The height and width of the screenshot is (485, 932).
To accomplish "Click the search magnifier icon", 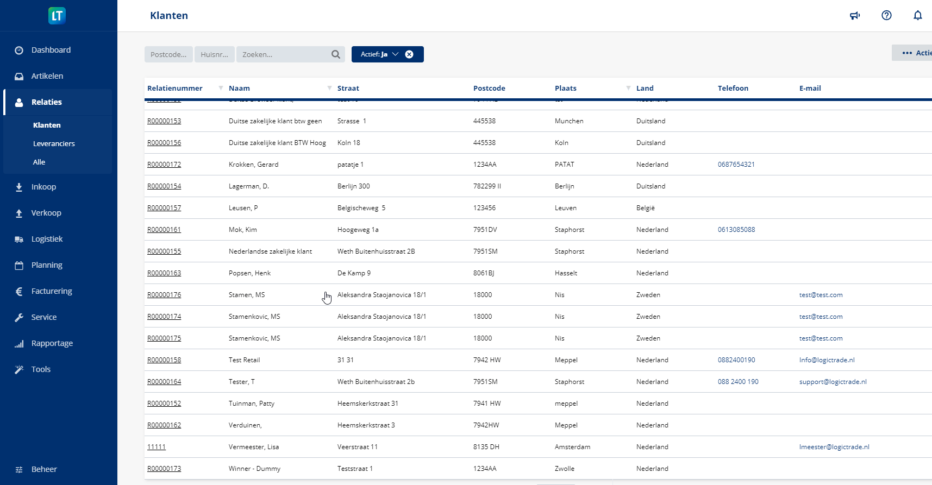I will tap(336, 54).
